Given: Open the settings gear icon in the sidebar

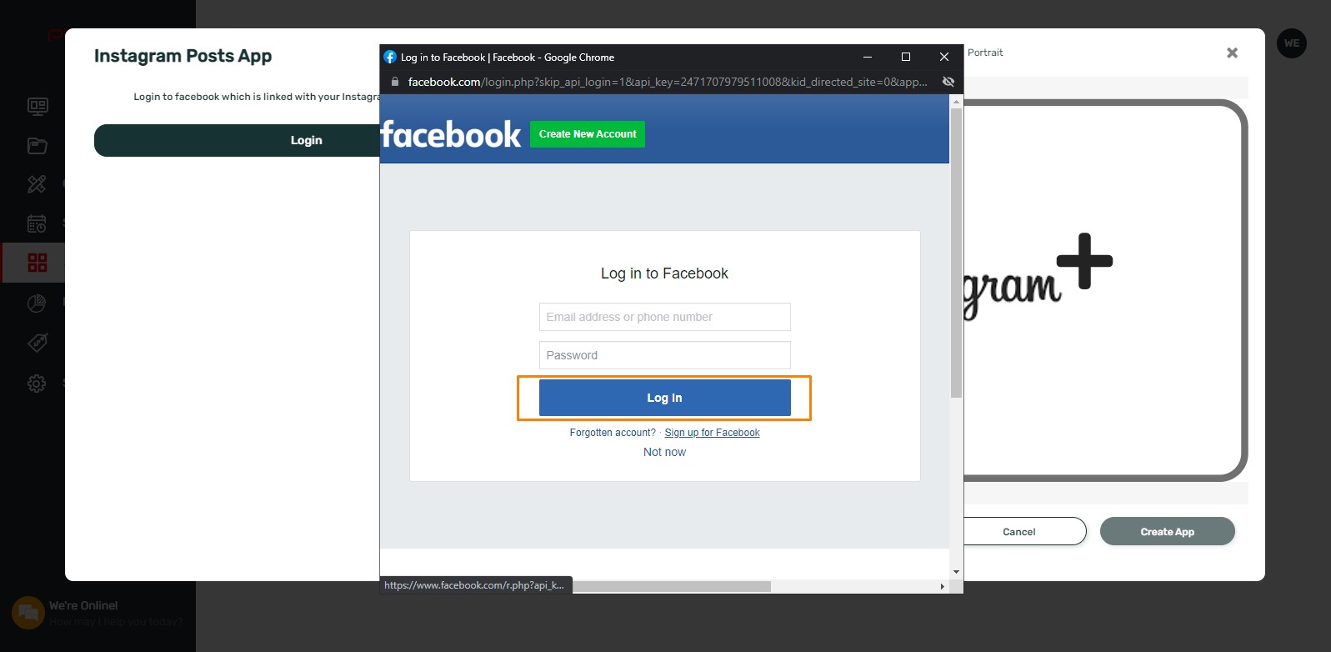Looking at the screenshot, I should click(x=38, y=384).
